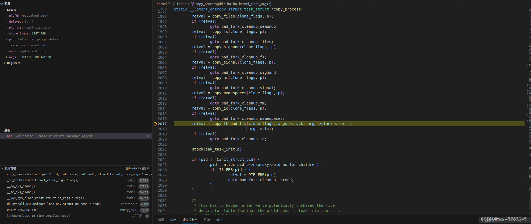
Task: Select Unknown/Just-In-Time compiled code frame
Action: coord(76,216)
